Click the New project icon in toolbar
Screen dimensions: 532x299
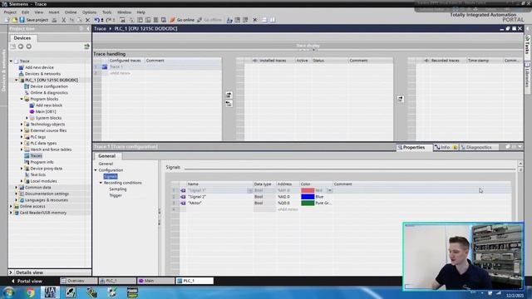click(x=7, y=20)
